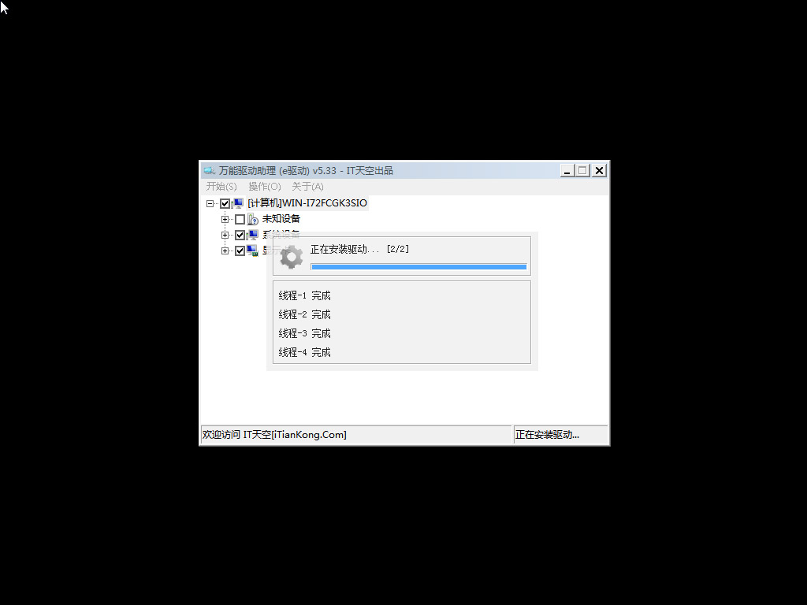Click the 线程-2 完成 line
807x605 pixels.
305,314
